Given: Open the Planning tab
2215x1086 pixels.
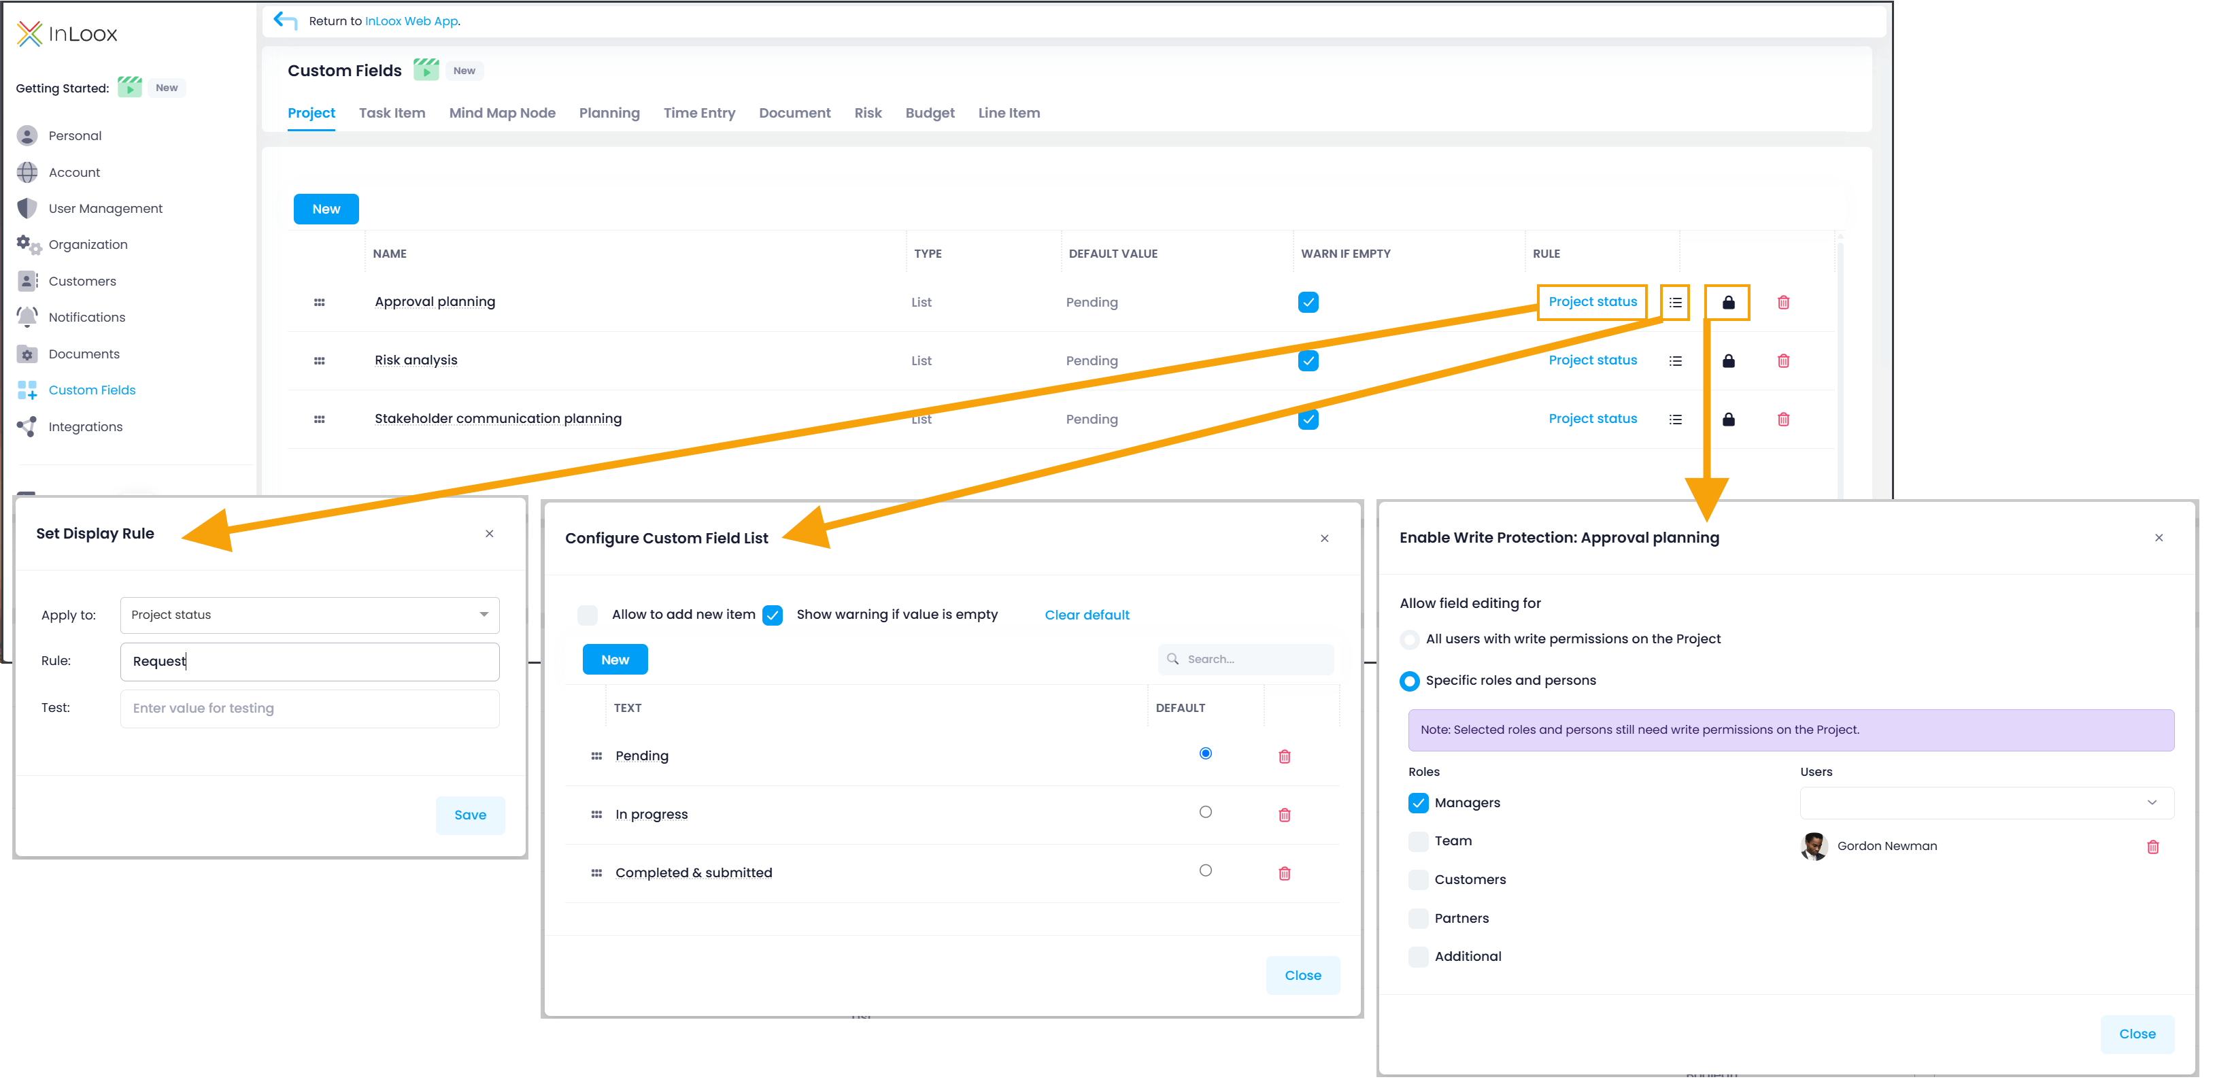Looking at the screenshot, I should 609,113.
